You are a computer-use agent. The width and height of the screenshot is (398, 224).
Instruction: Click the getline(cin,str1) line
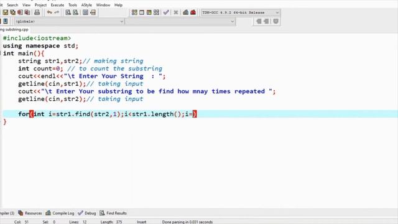pyautogui.click(x=80, y=84)
